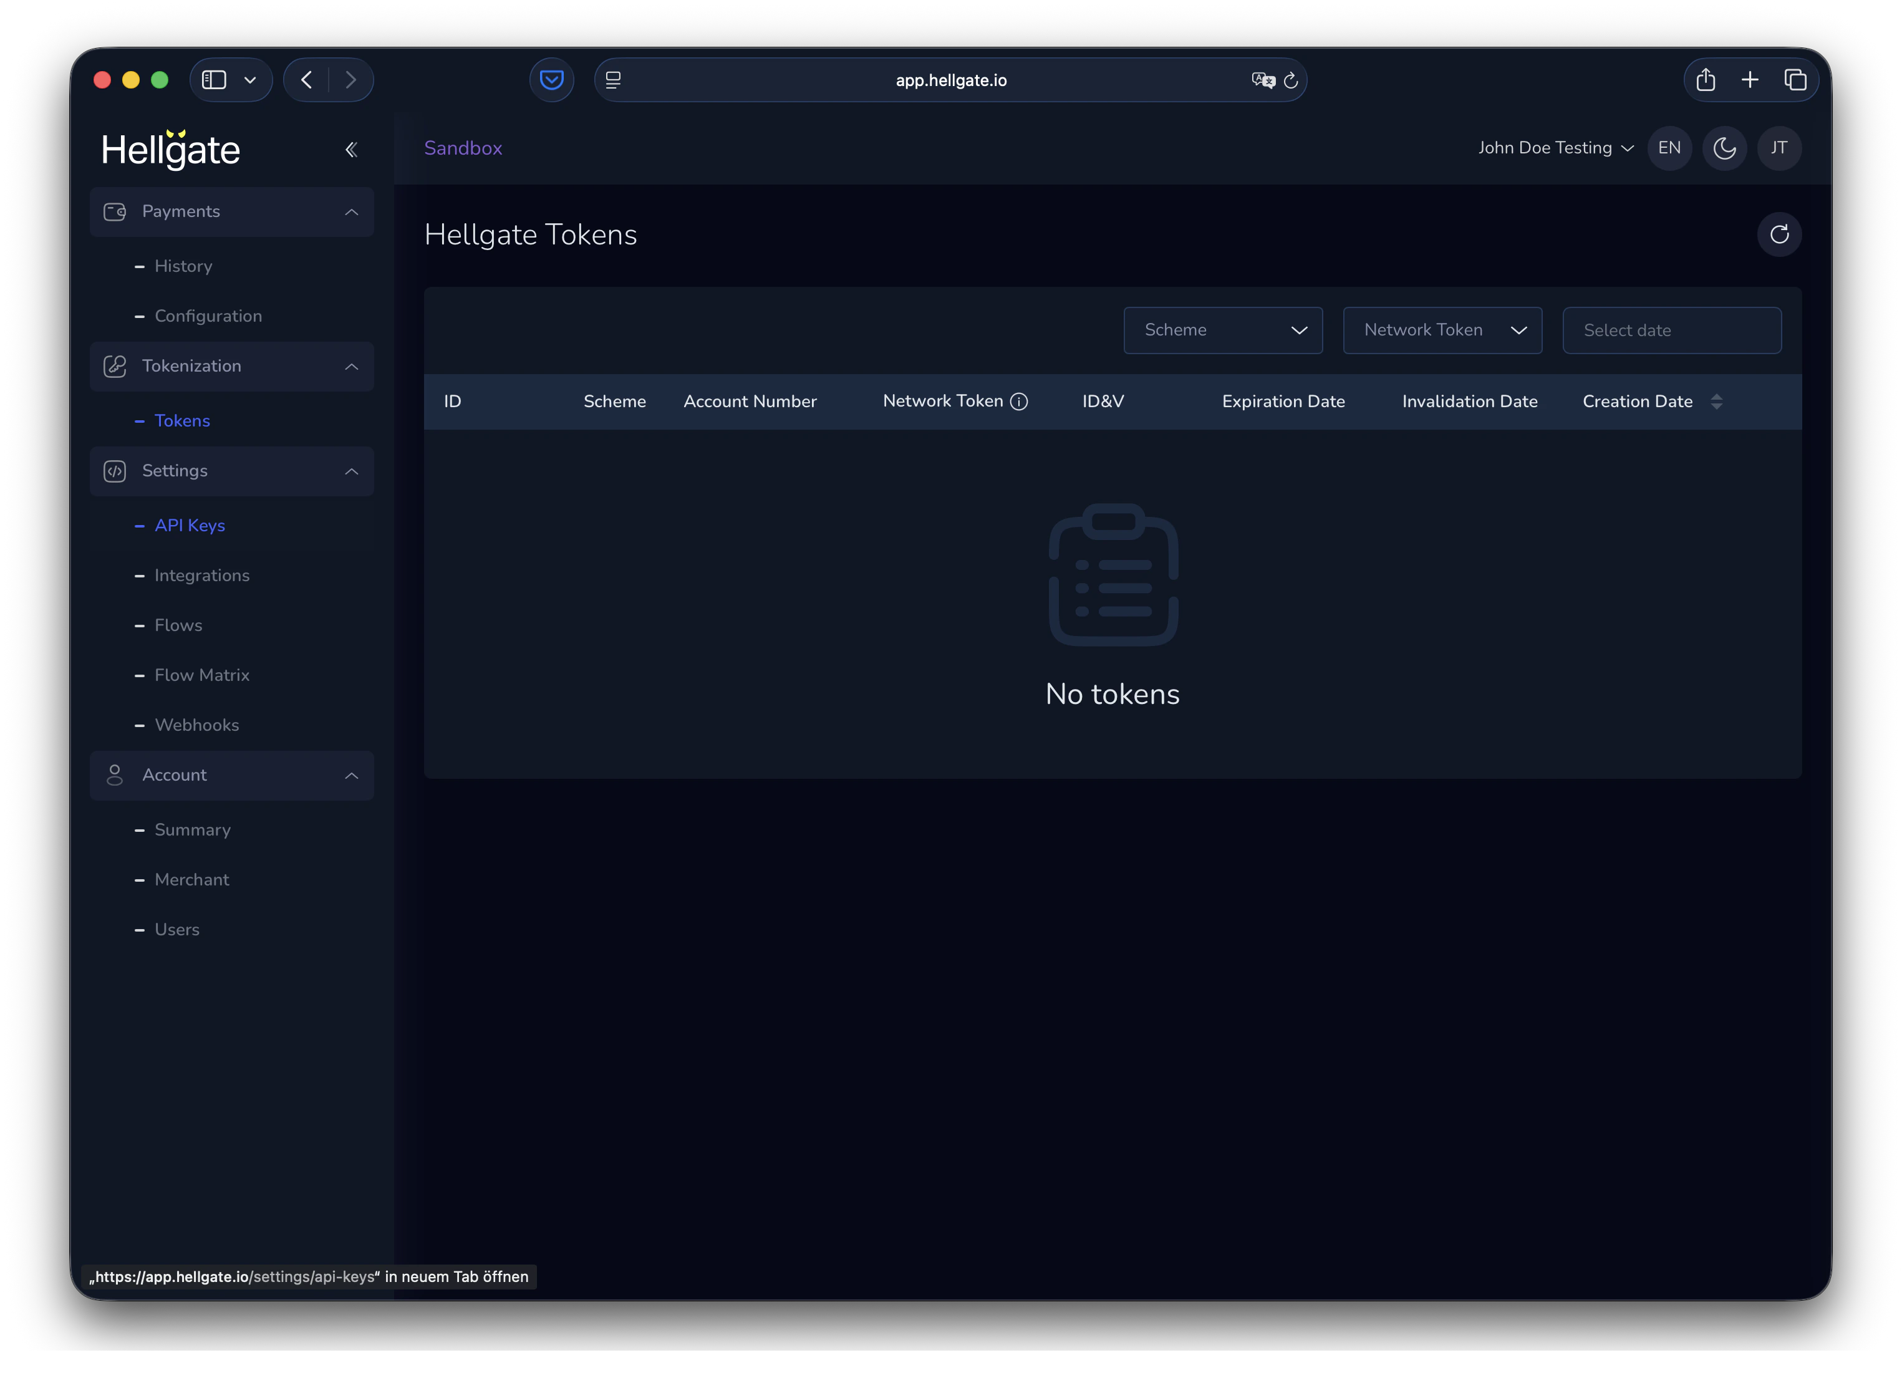Click the Network Token header text

pyautogui.click(x=942, y=402)
